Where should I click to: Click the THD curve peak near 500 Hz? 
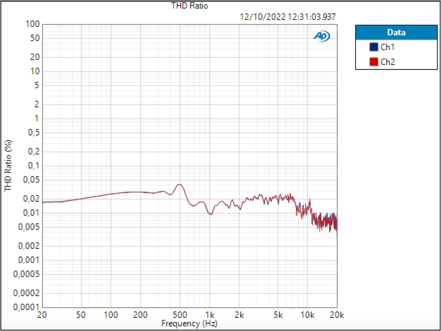coord(179,184)
